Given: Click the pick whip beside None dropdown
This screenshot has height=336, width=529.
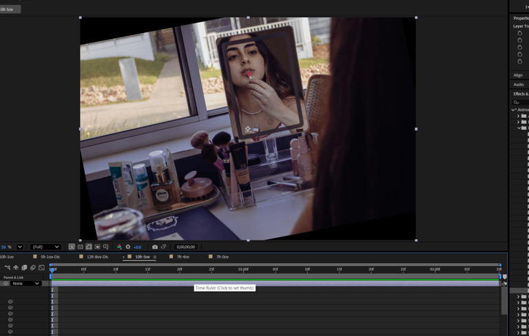Looking at the screenshot, I should 6,284.
